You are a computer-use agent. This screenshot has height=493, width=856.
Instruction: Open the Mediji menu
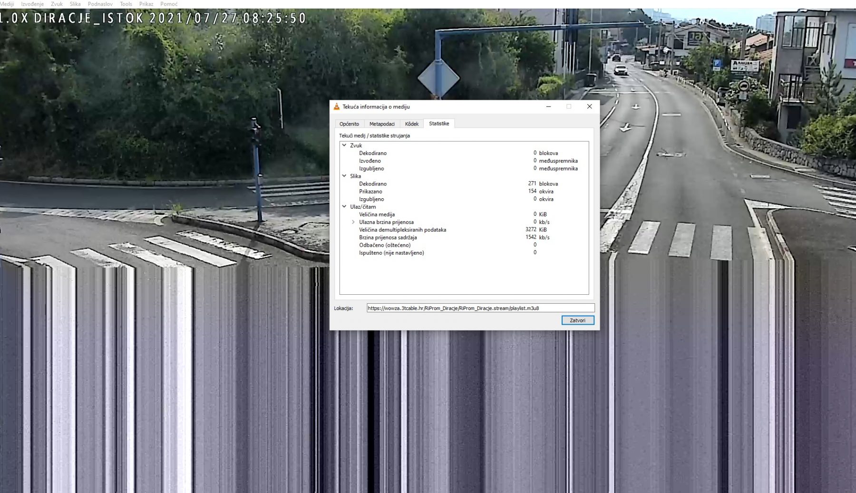7,4
